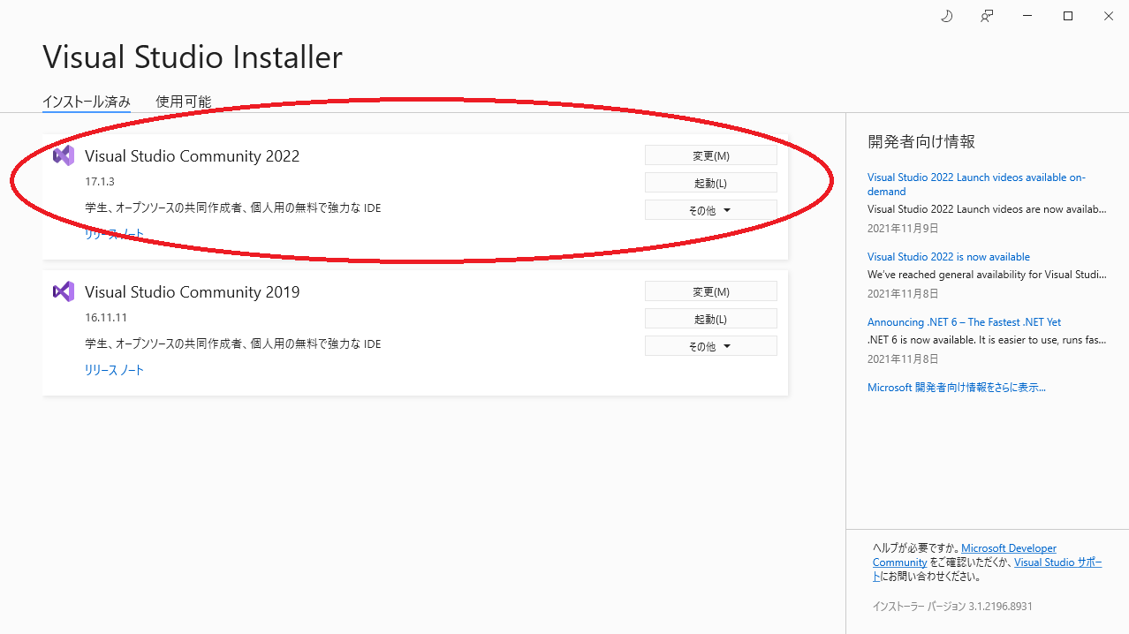Open リリース ノート link for Visual Studio 2019
Viewport: 1129px width, 634px height.
[x=114, y=370]
